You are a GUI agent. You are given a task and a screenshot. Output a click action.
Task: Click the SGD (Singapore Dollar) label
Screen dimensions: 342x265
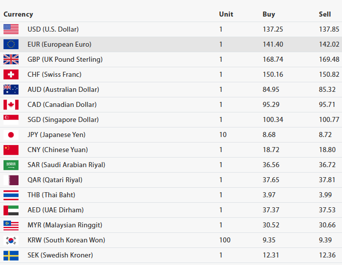pos(63,119)
